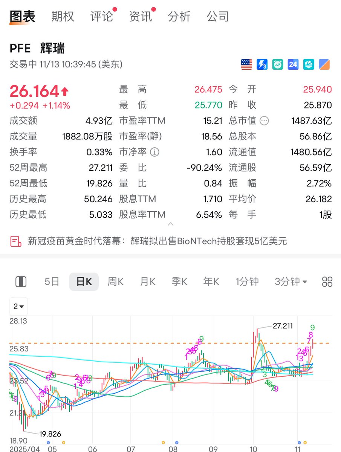Tap the US flag market icon
This screenshot has height=452, width=341.
(246, 64)
